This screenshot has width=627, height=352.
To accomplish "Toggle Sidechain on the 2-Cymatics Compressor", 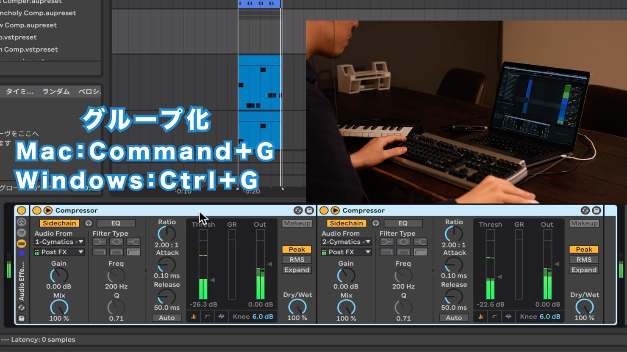I will tap(347, 223).
